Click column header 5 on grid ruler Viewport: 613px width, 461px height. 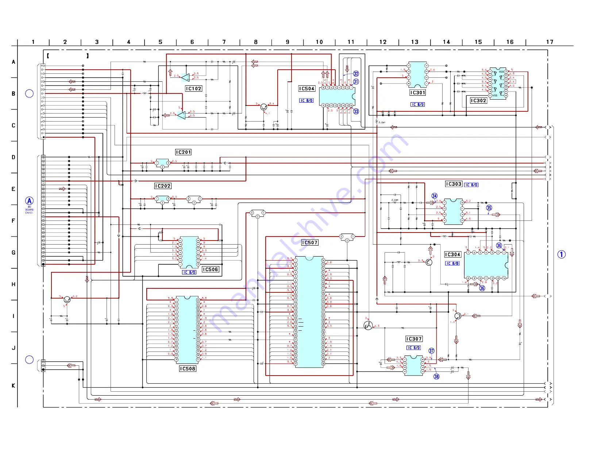[161, 42]
